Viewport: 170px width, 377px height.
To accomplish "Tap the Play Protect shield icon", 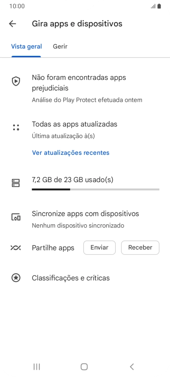I will pyautogui.click(x=16, y=81).
